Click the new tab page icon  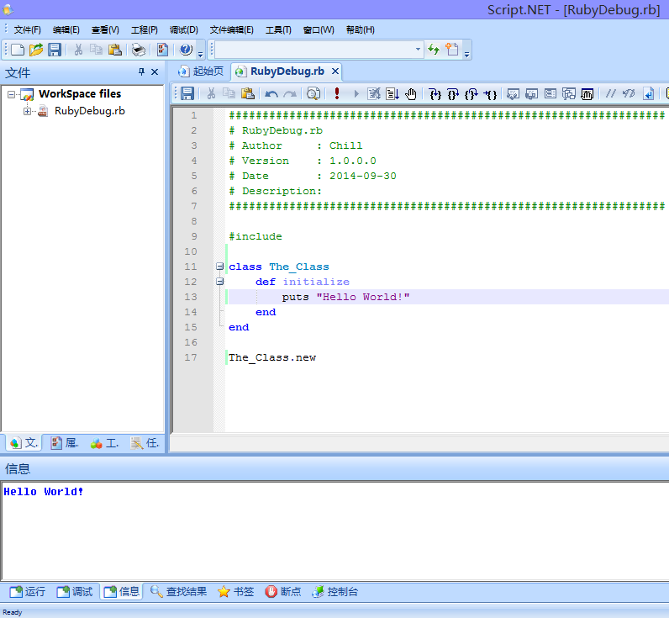[452, 50]
